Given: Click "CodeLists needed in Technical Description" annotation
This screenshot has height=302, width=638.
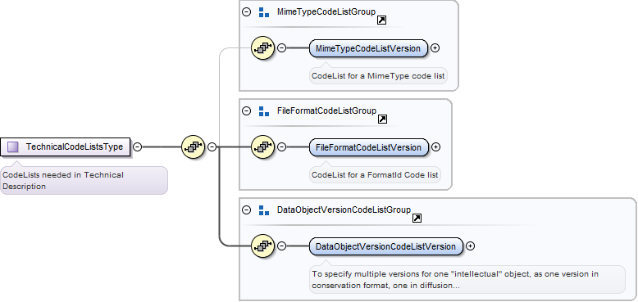Looking at the screenshot, I should (84, 181).
